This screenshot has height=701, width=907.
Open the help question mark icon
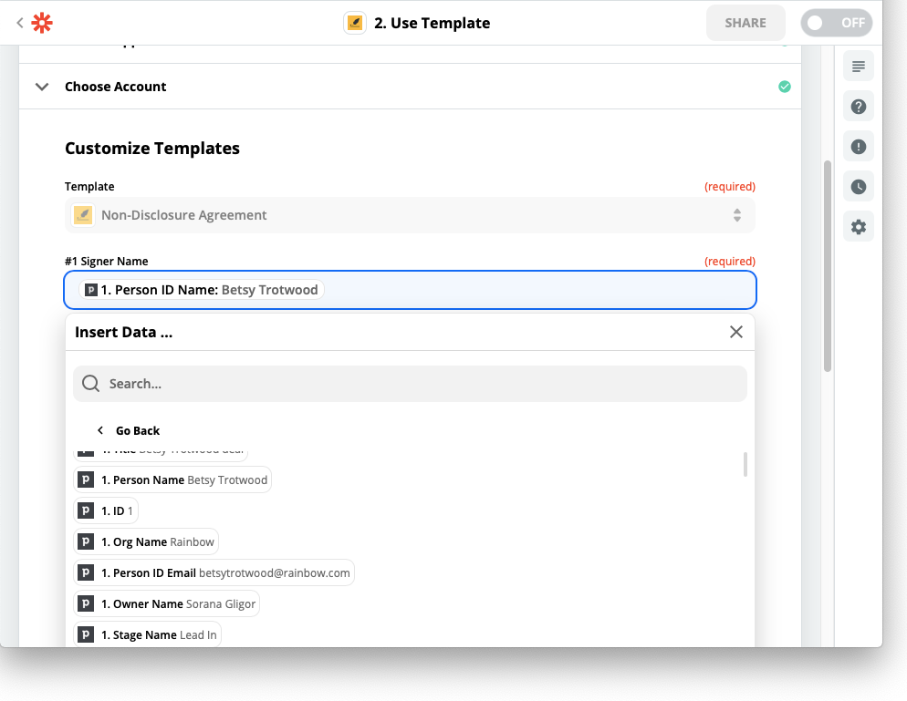click(859, 107)
